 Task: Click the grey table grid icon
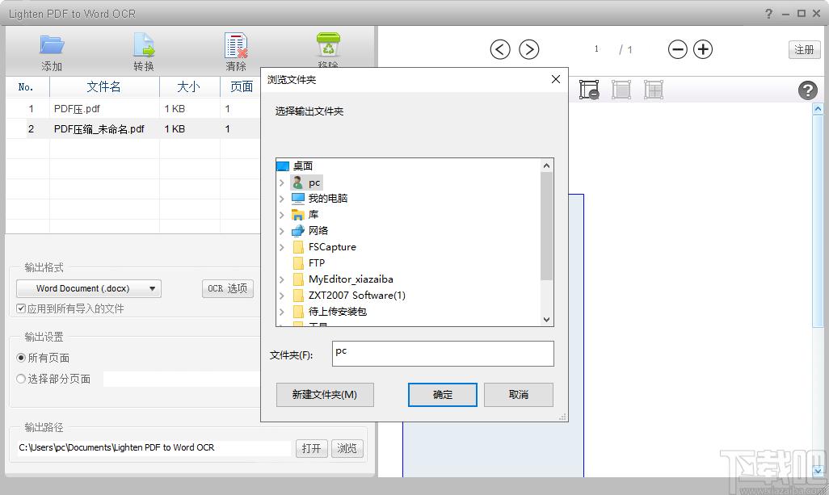654,90
